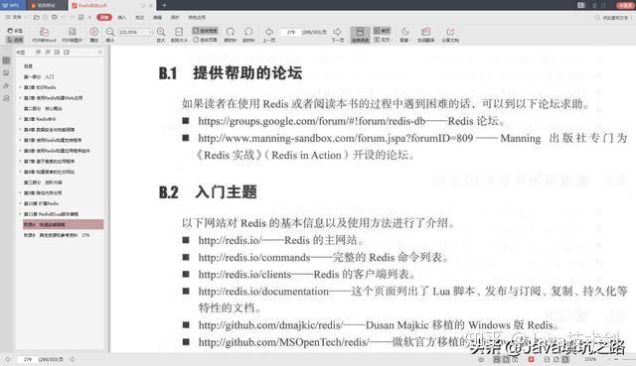Open the fourth sidebar panel icon
This screenshot has width=636, height=366.
tap(6, 98)
